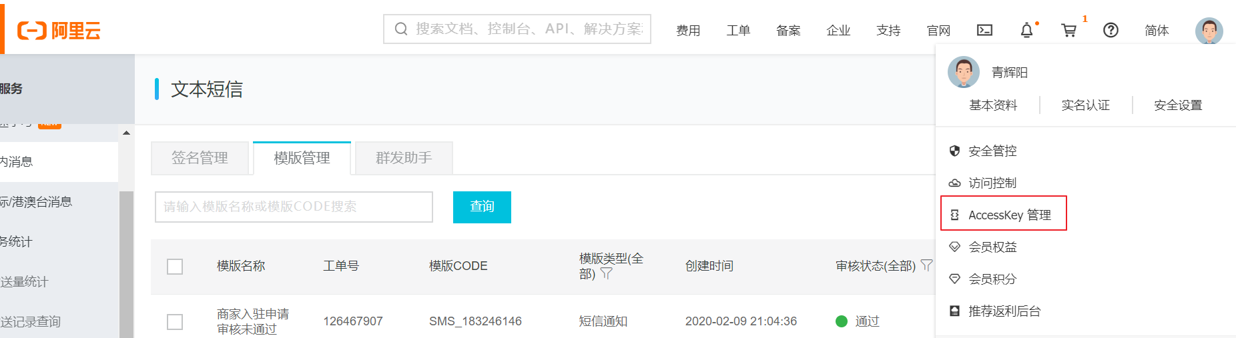Click the 查询 button
1236x338 pixels.
coord(482,207)
